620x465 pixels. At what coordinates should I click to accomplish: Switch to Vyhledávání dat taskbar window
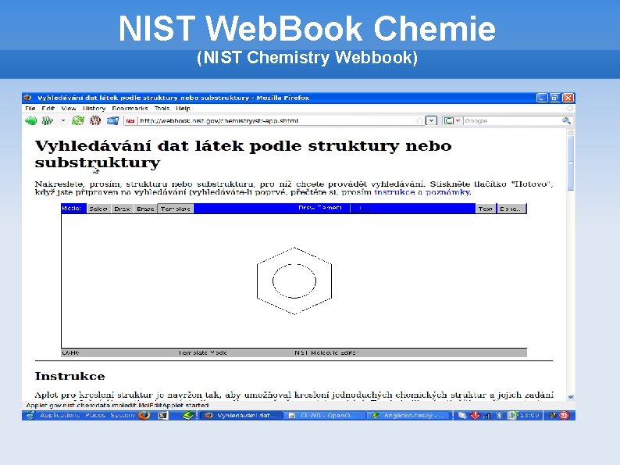[241, 416]
